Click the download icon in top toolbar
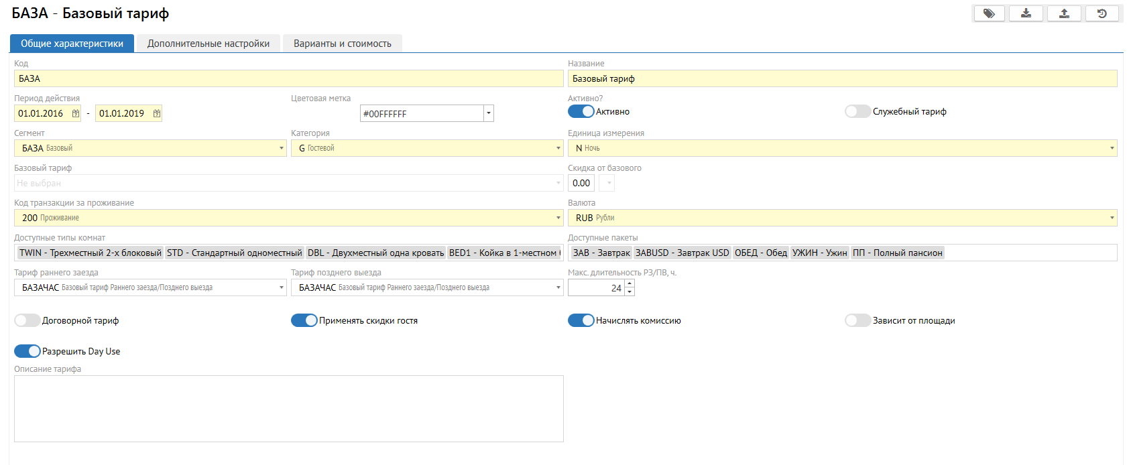Viewport: 1129px width, 465px height. tap(1026, 13)
